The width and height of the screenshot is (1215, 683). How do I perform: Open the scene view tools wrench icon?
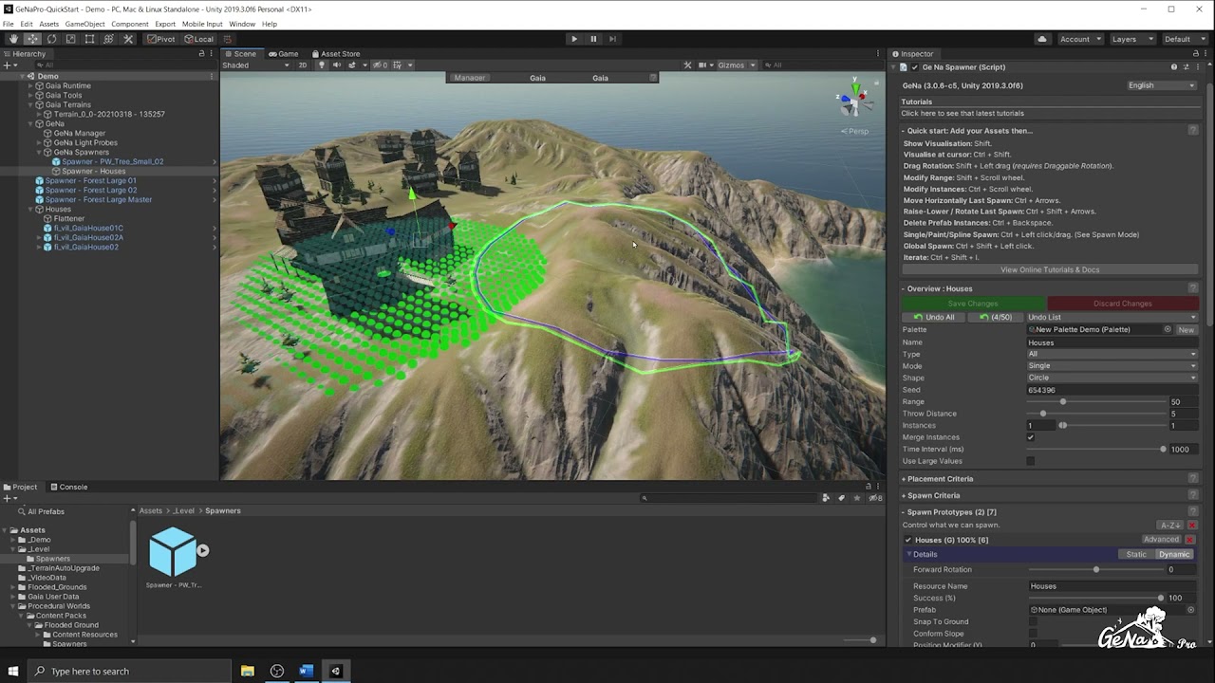tap(687, 65)
